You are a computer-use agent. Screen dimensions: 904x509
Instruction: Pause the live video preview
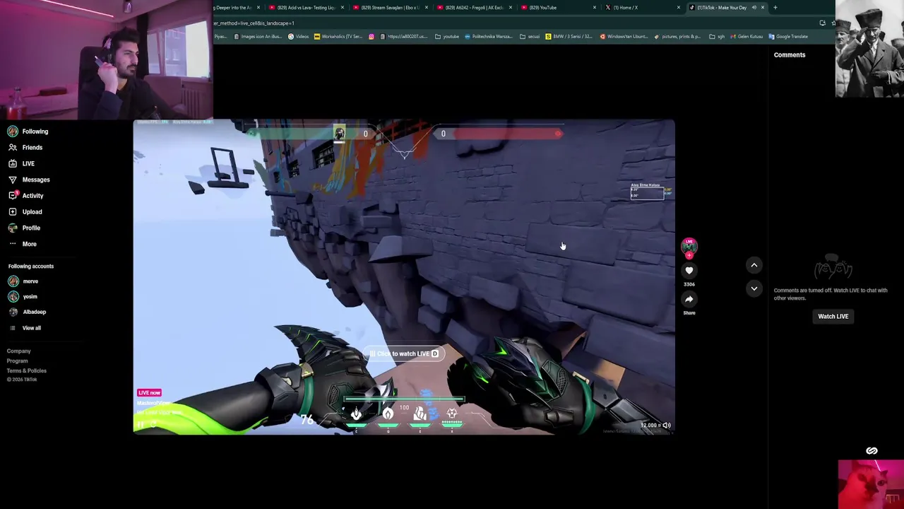[141, 425]
